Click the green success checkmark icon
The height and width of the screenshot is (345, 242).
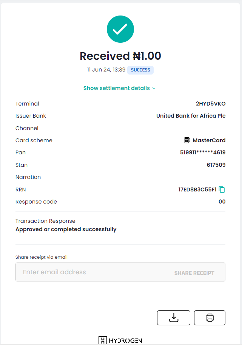click(x=120, y=29)
